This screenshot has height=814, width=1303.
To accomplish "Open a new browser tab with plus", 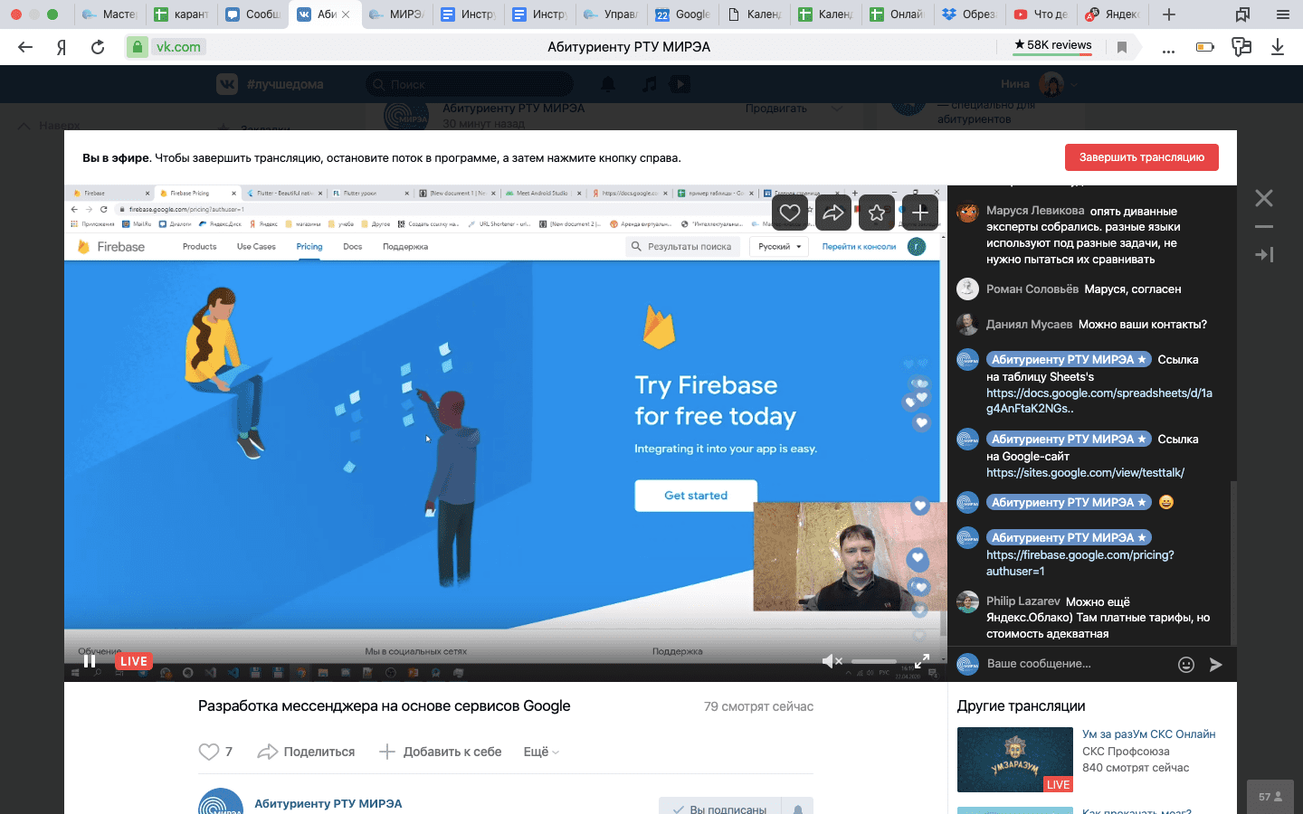I will [x=1169, y=14].
